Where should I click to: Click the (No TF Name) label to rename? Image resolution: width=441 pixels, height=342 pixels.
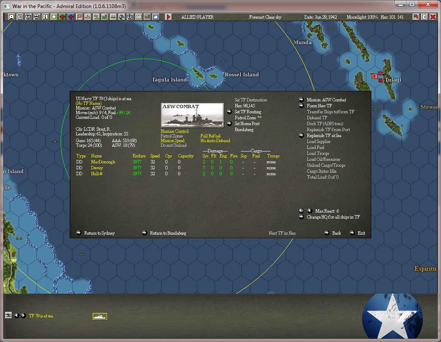88,103
